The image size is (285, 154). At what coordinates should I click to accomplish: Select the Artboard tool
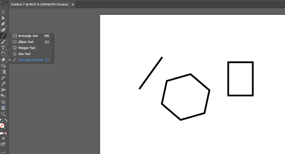(x=3, y=102)
